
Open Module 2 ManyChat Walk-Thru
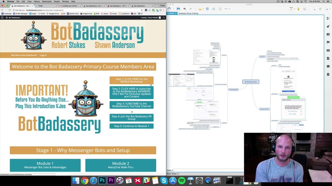pyautogui.click(x=121, y=165)
